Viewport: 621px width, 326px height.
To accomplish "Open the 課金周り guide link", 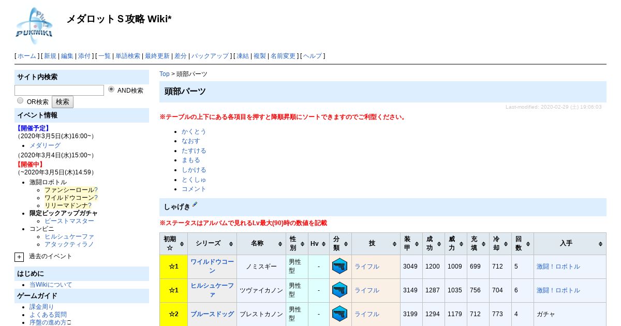I will (42, 307).
